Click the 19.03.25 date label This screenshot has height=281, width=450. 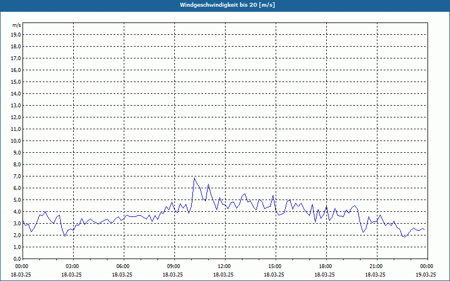(426, 275)
